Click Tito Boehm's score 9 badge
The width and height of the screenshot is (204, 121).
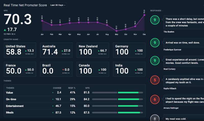pyautogui.click(x=155, y=20)
